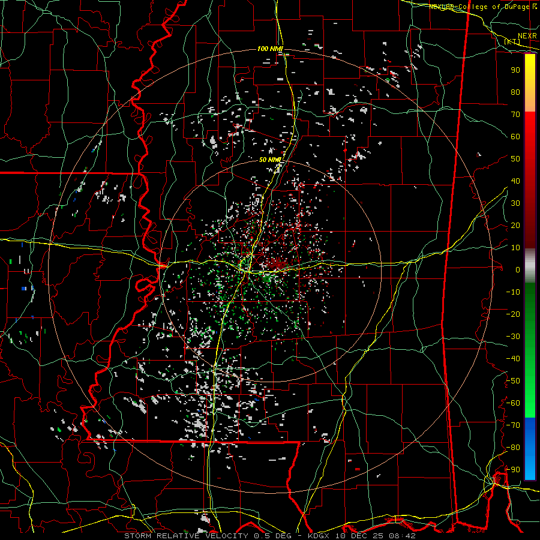
Task: Click the positive 20 scale value
Action: 515,226
